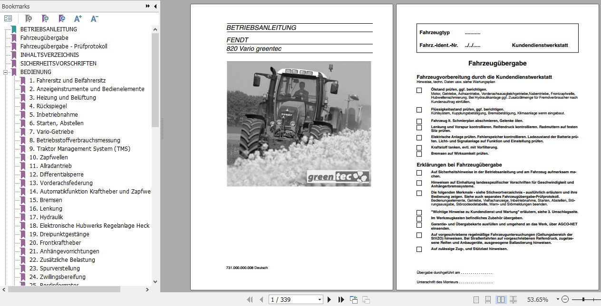The image size is (601, 306).
Task: Open the page number dropdown
Action: coord(320,299)
